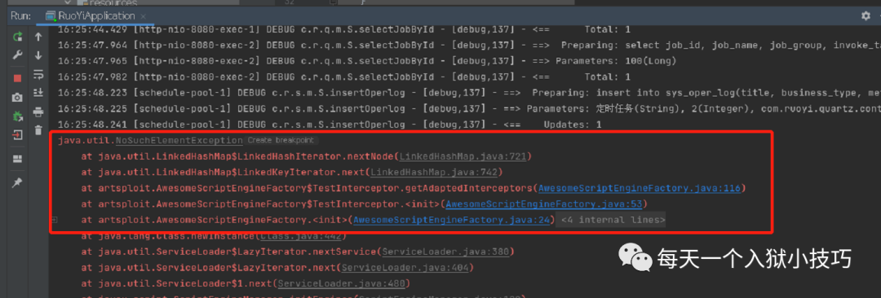The image size is (881, 298).
Task: Attach the debugger using the green bug icon
Action: pos(17,116)
